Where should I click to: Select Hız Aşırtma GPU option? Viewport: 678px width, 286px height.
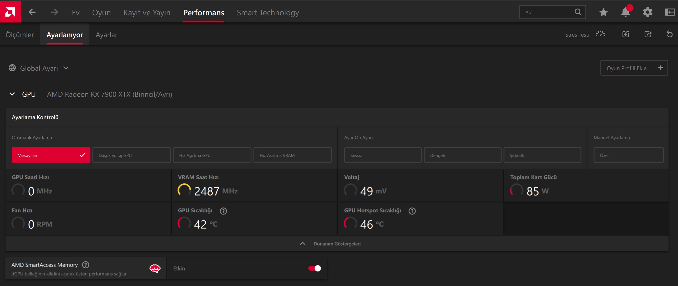click(212, 155)
